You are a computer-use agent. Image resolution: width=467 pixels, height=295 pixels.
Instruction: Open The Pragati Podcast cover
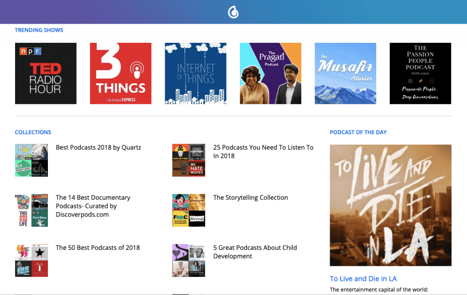(270, 73)
